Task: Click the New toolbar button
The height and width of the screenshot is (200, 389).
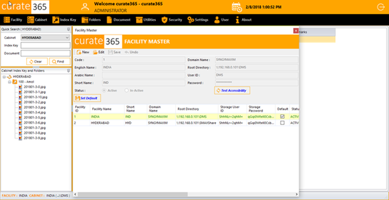Action: click(x=83, y=52)
